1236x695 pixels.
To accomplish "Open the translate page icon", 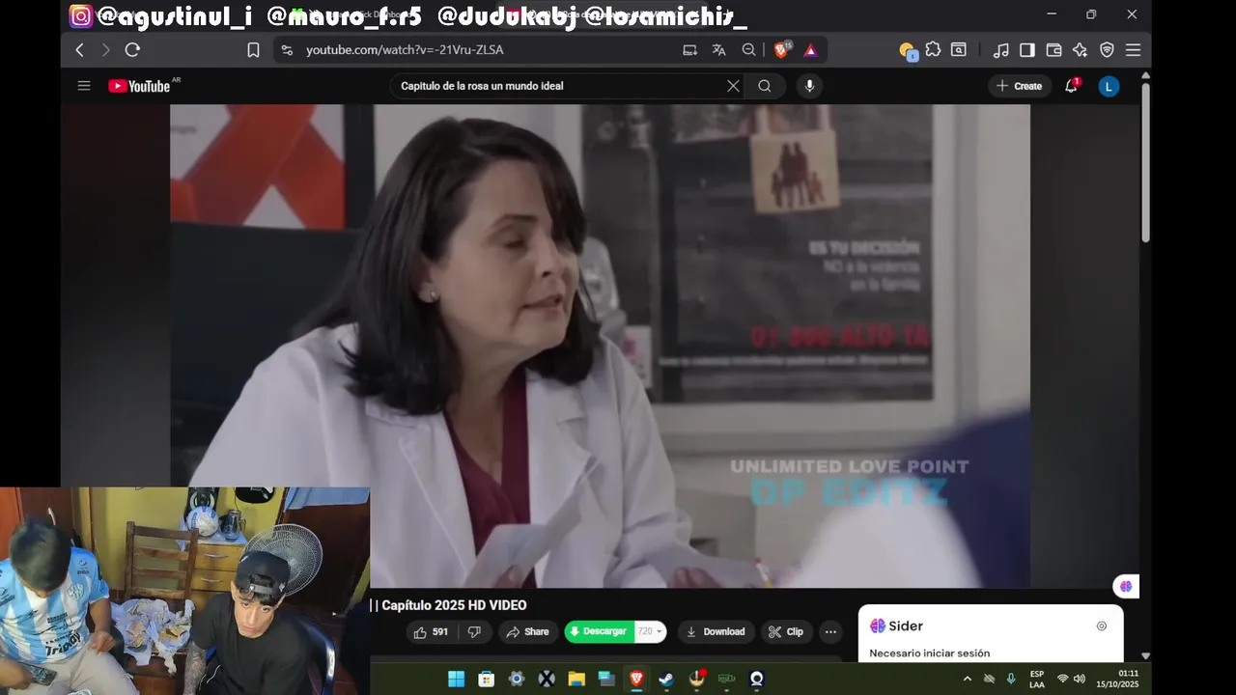I will coord(718,50).
